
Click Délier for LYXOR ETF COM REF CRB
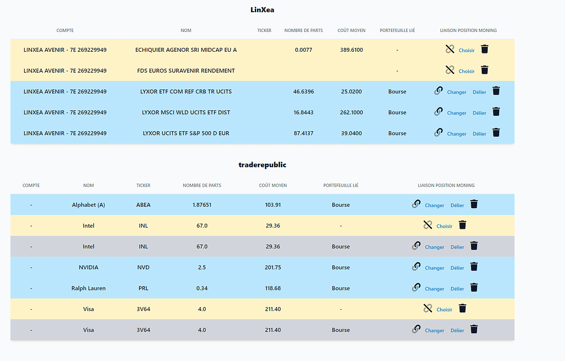[x=479, y=92]
